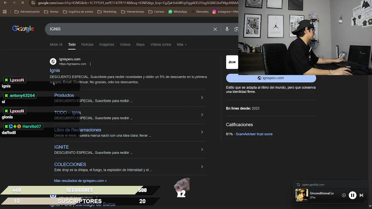Click the ignisperu.com knowledge panel button
The height and width of the screenshot is (209, 372).
271,78
